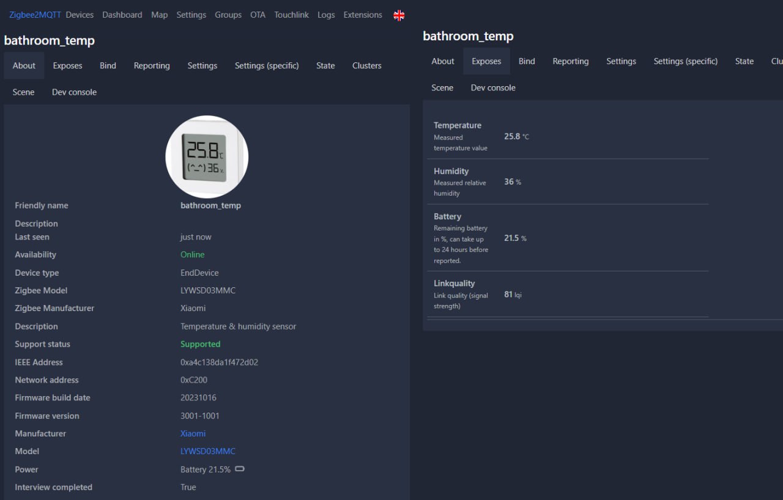Open the OTA updates page
783x500 pixels.
coord(258,15)
